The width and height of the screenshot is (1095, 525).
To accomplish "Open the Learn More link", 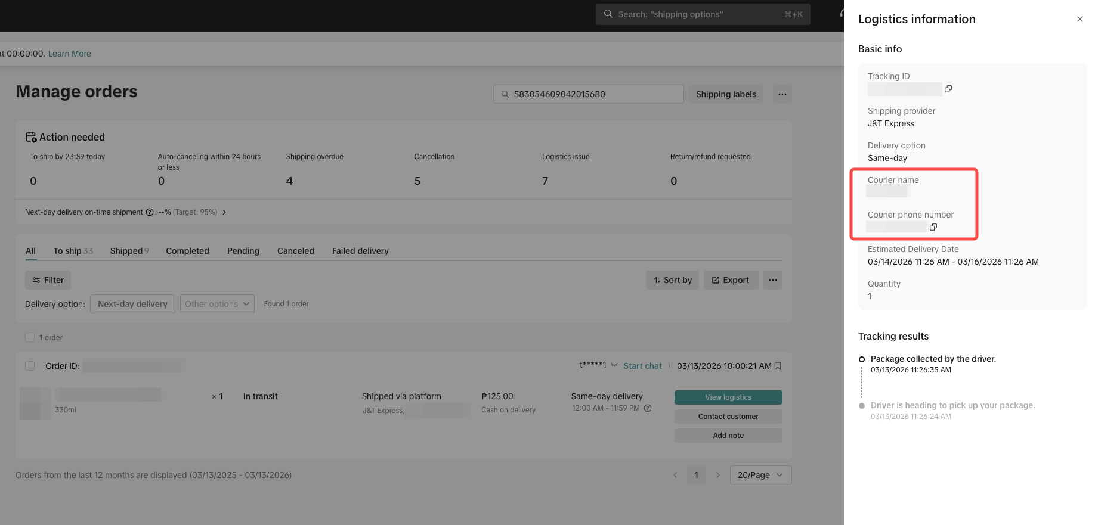I will (69, 54).
